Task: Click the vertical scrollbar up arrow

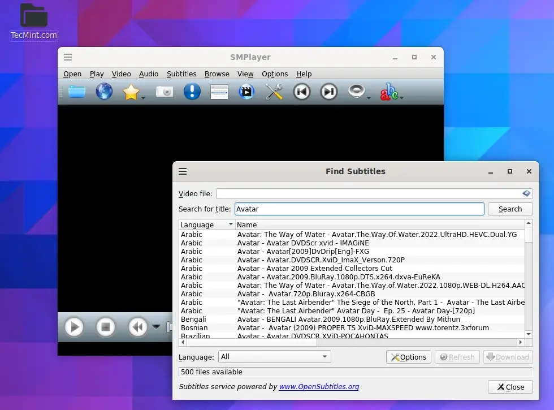Action: (529, 223)
